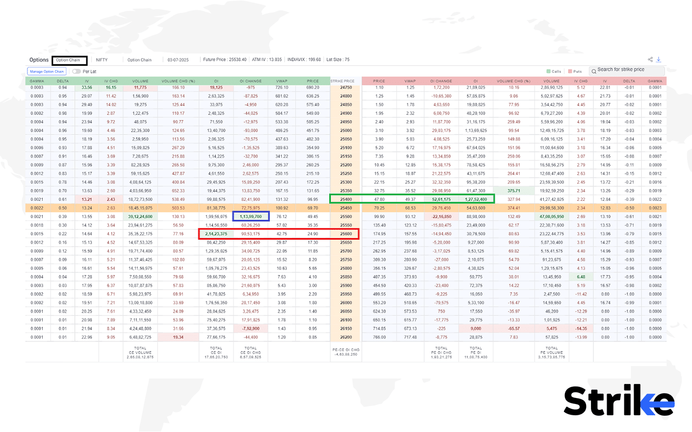The width and height of the screenshot is (692, 432).
Task: Click the Manage Option Chain button
Action: tap(48, 71)
